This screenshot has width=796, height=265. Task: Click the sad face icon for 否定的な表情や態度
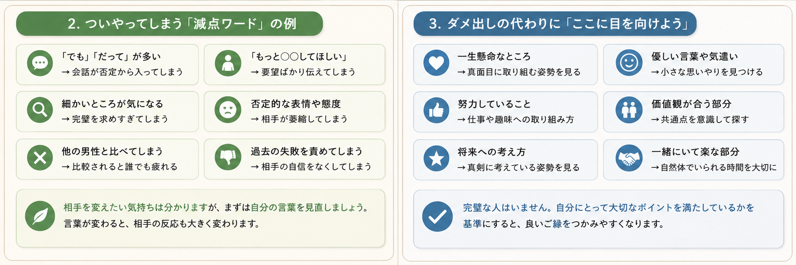(x=227, y=111)
